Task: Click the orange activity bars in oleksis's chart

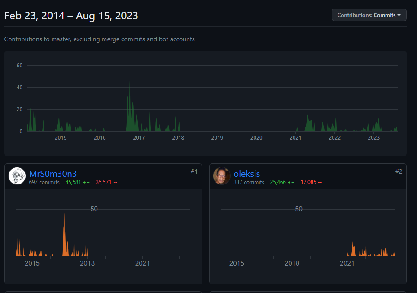Action: 371,249
